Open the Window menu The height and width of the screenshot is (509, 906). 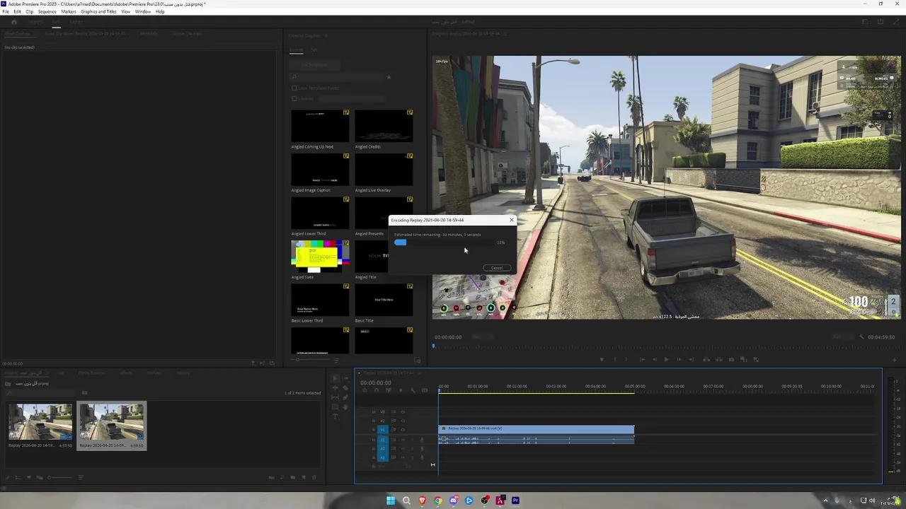[142, 11]
